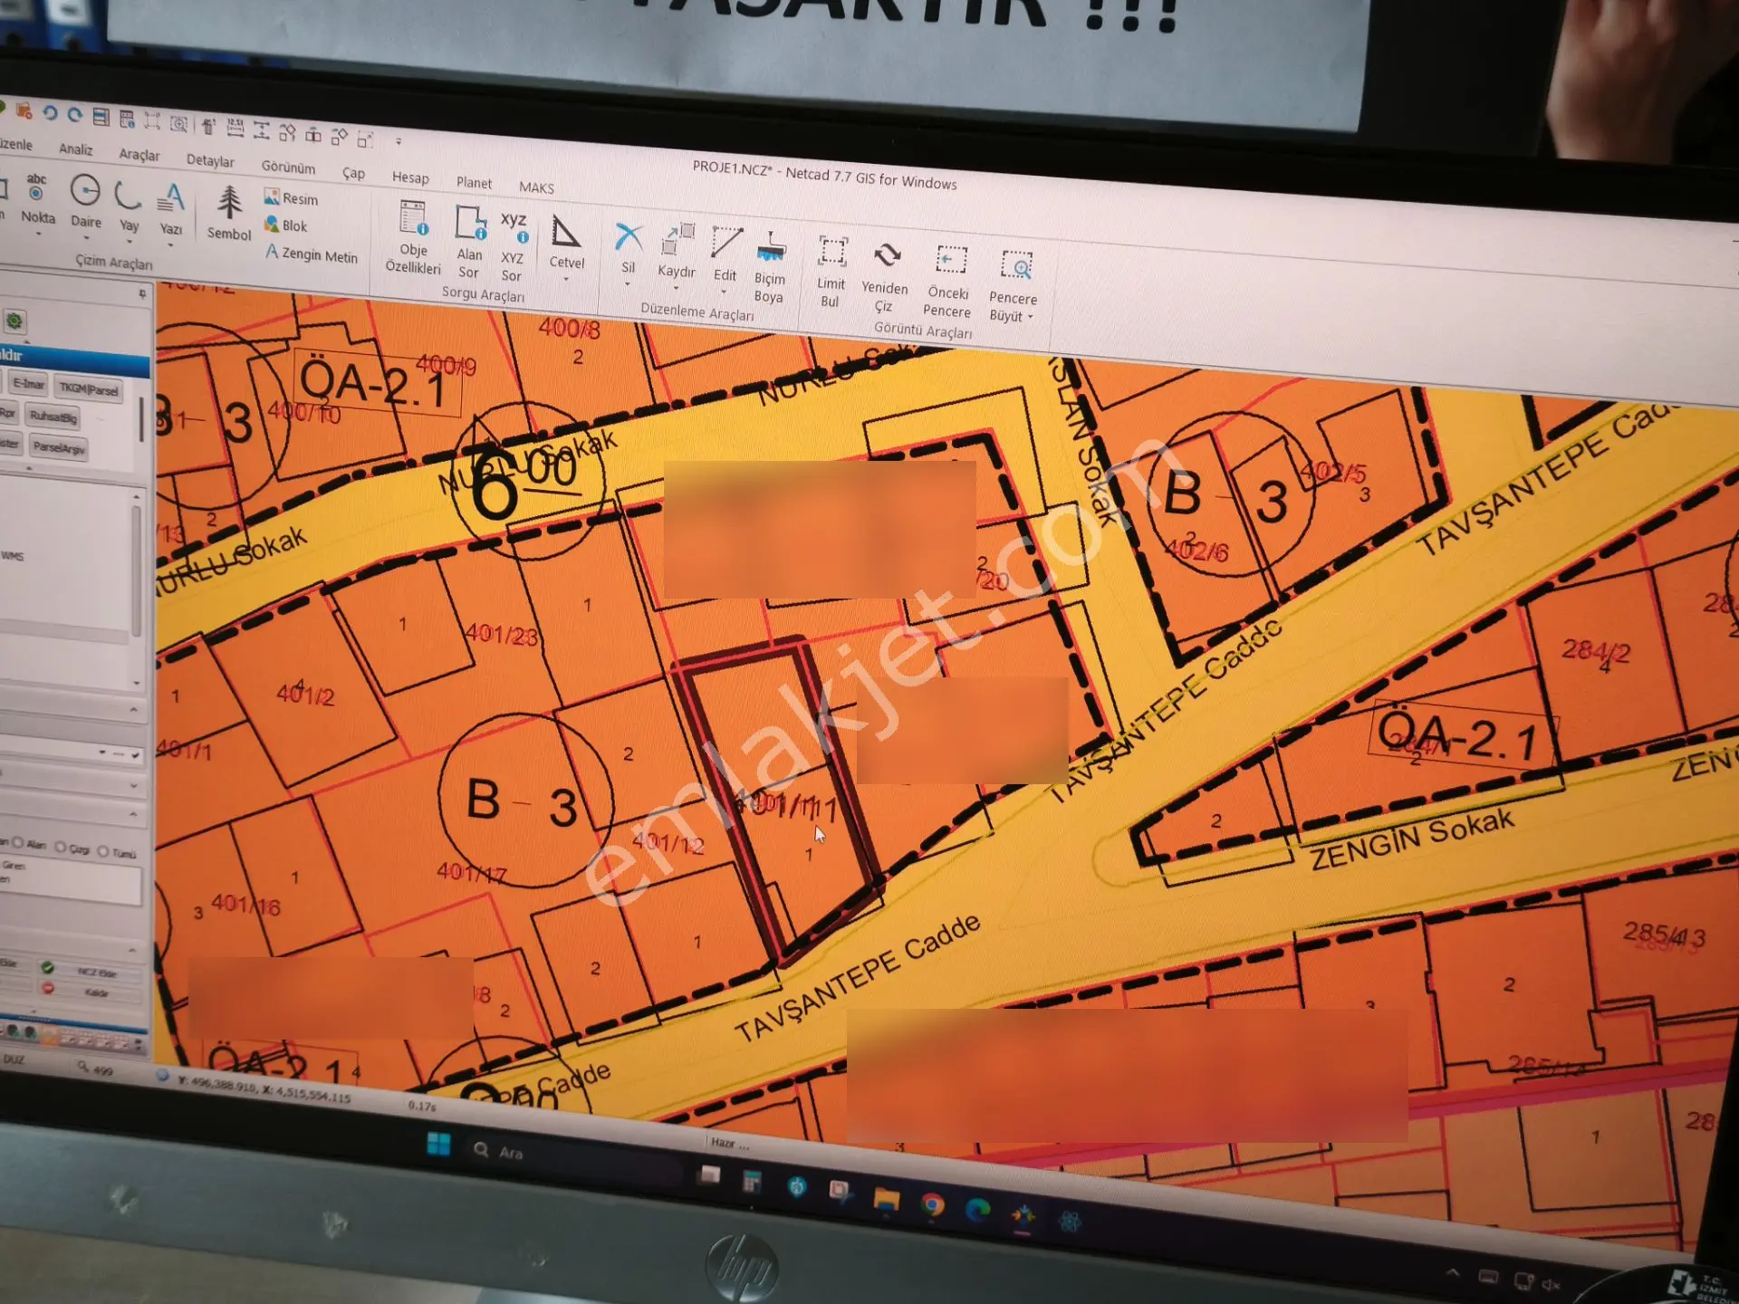Collapse the side panel section below WMS list
The height and width of the screenshot is (1304, 1739).
coord(134,709)
